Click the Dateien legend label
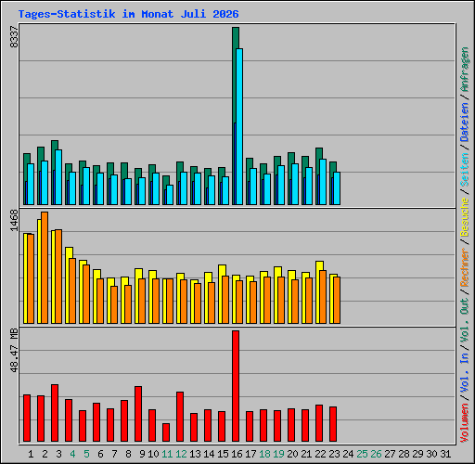 coord(465,122)
